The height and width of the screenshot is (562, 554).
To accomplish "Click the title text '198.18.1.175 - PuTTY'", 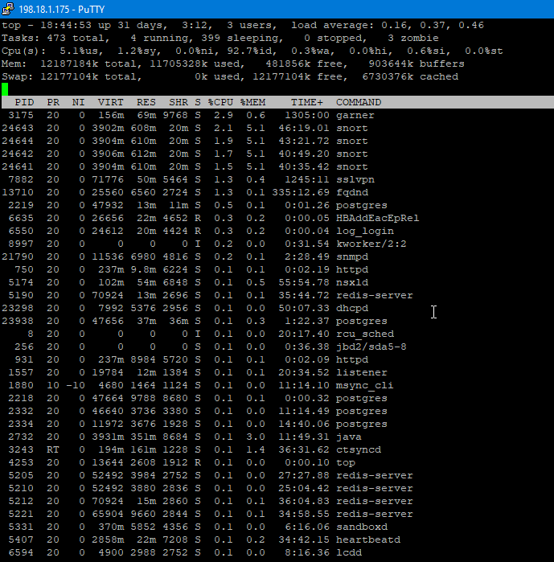I will click(x=61, y=10).
